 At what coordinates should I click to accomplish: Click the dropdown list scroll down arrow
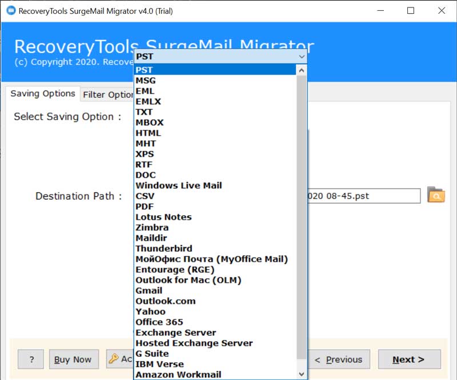pos(302,374)
